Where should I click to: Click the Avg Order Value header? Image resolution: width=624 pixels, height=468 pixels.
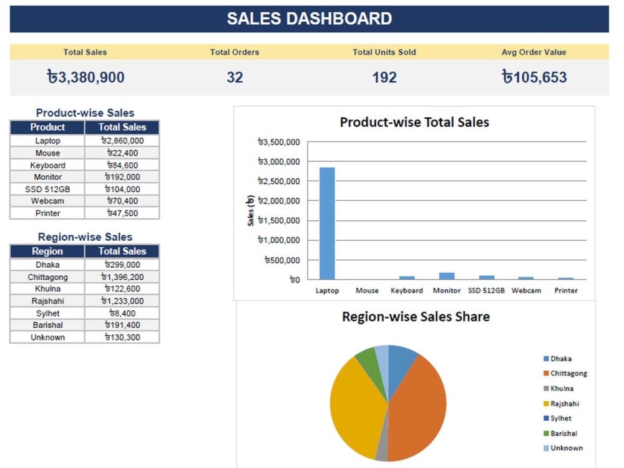[534, 52]
